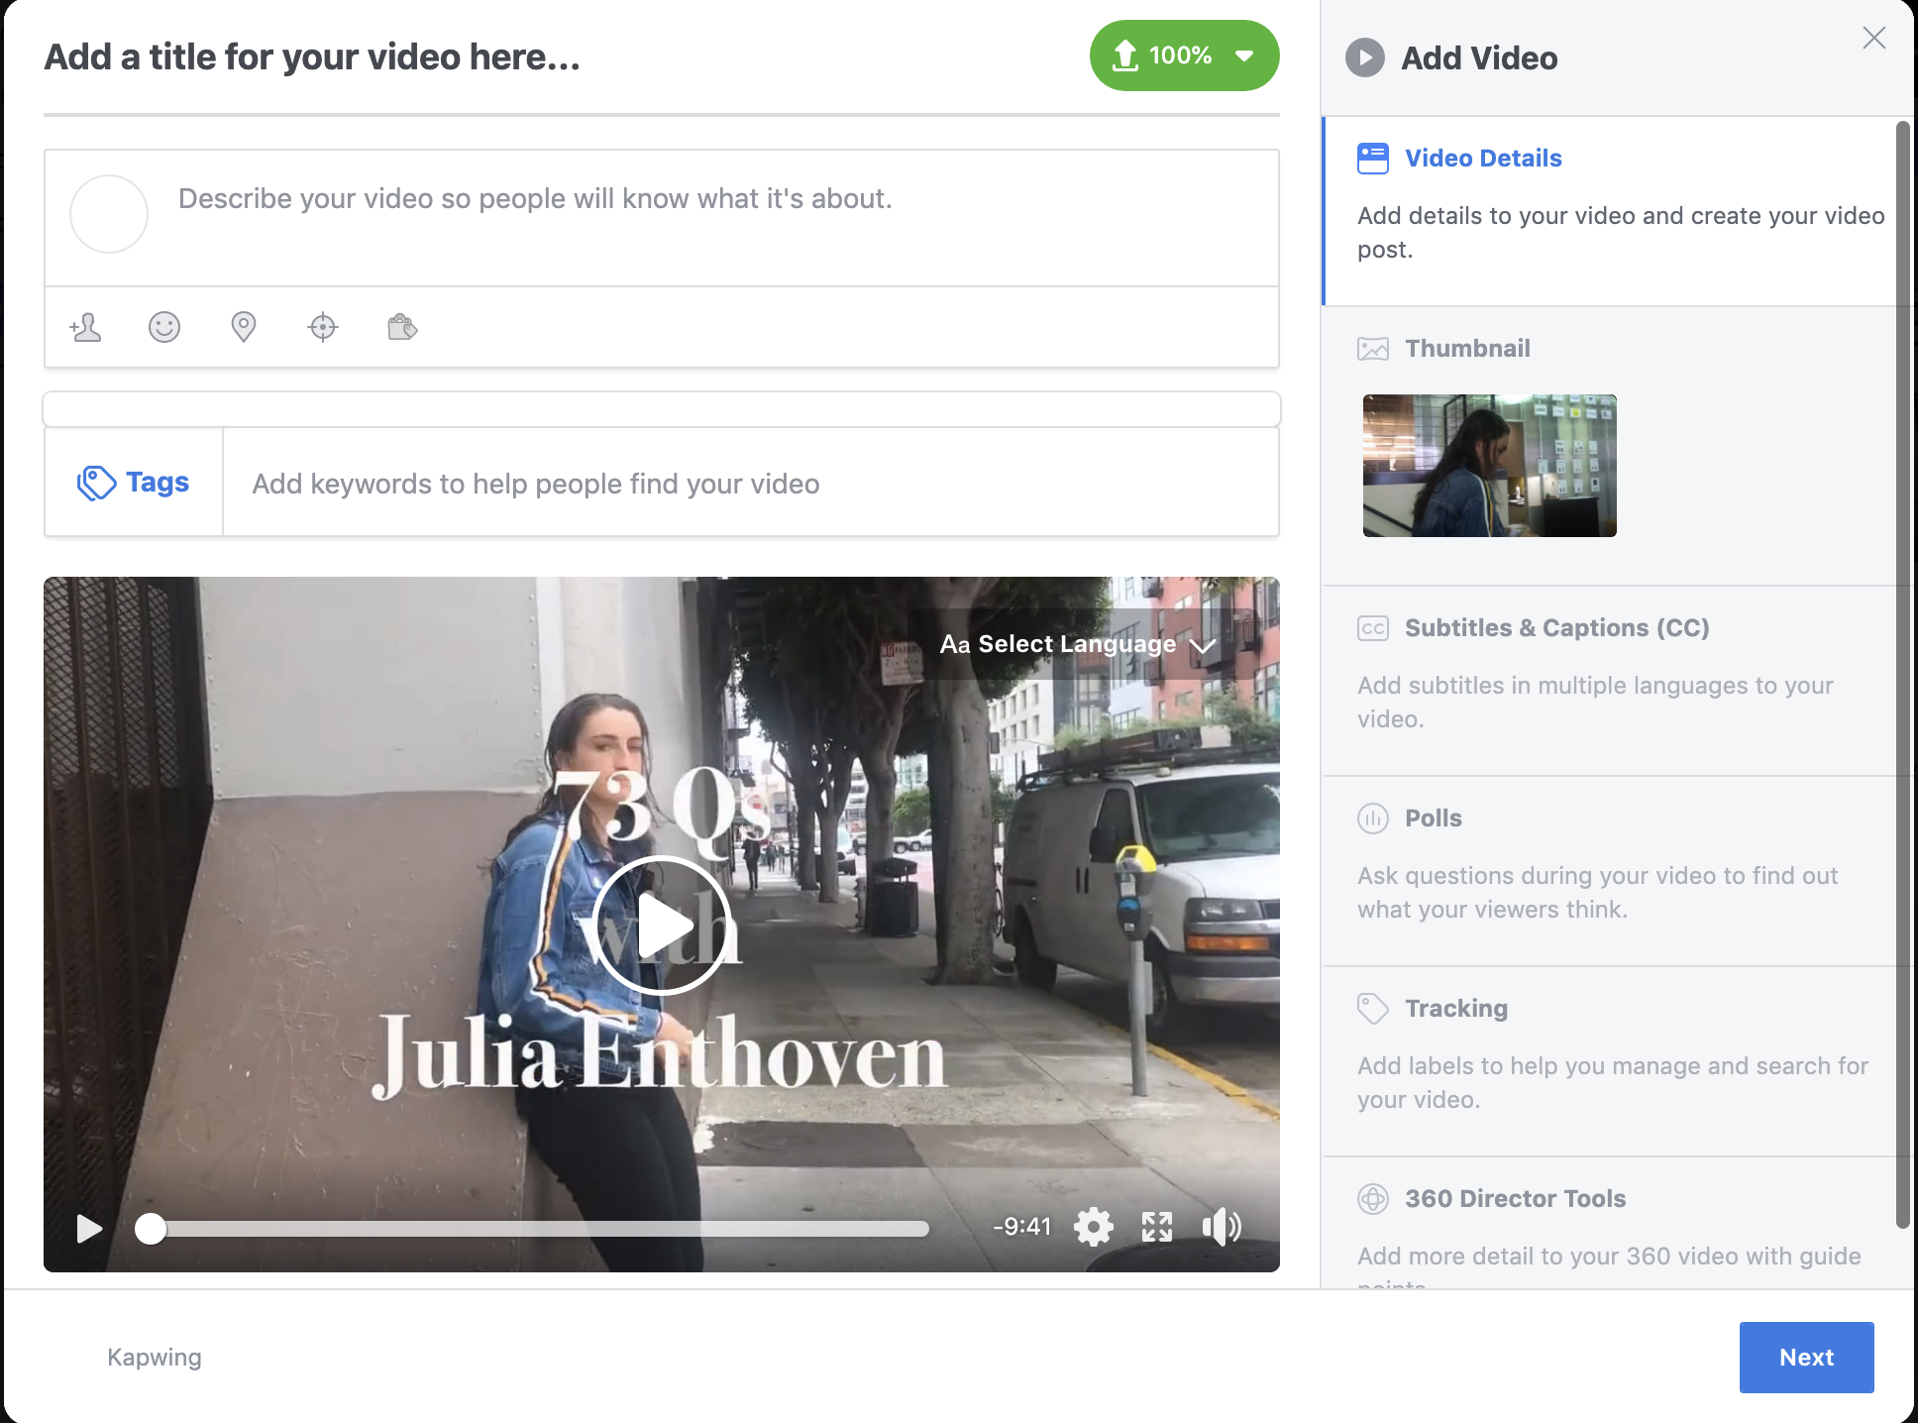Open video settings gear icon
The width and height of the screenshot is (1918, 1423).
(x=1094, y=1227)
